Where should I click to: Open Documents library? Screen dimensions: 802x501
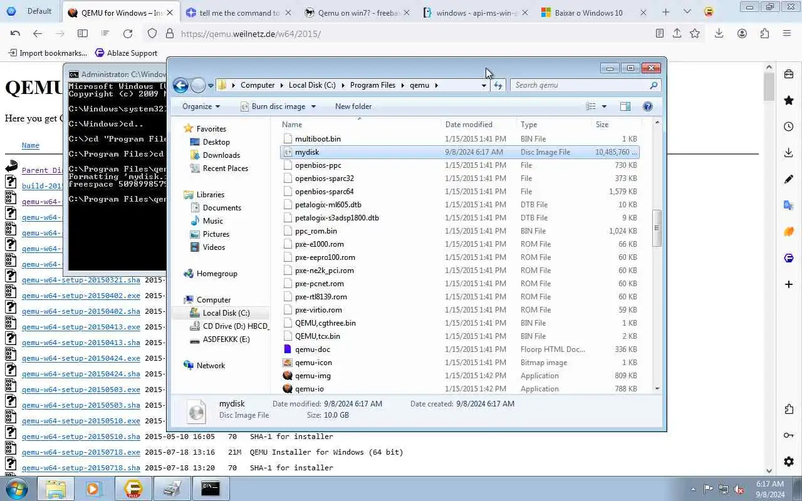pyautogui.click(x=222, y=208)
